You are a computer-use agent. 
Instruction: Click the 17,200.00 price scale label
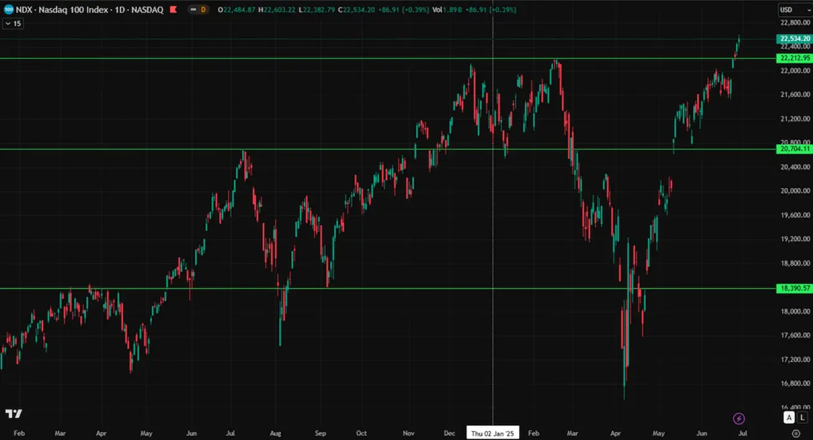coord(795,360)
